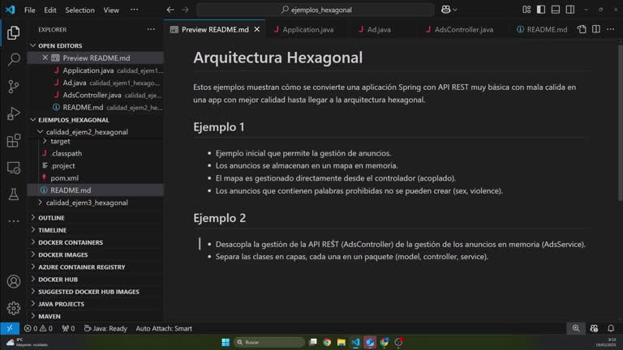Open the Windows Start menu
Screen dimensions: 623x350
click(226, 342)
